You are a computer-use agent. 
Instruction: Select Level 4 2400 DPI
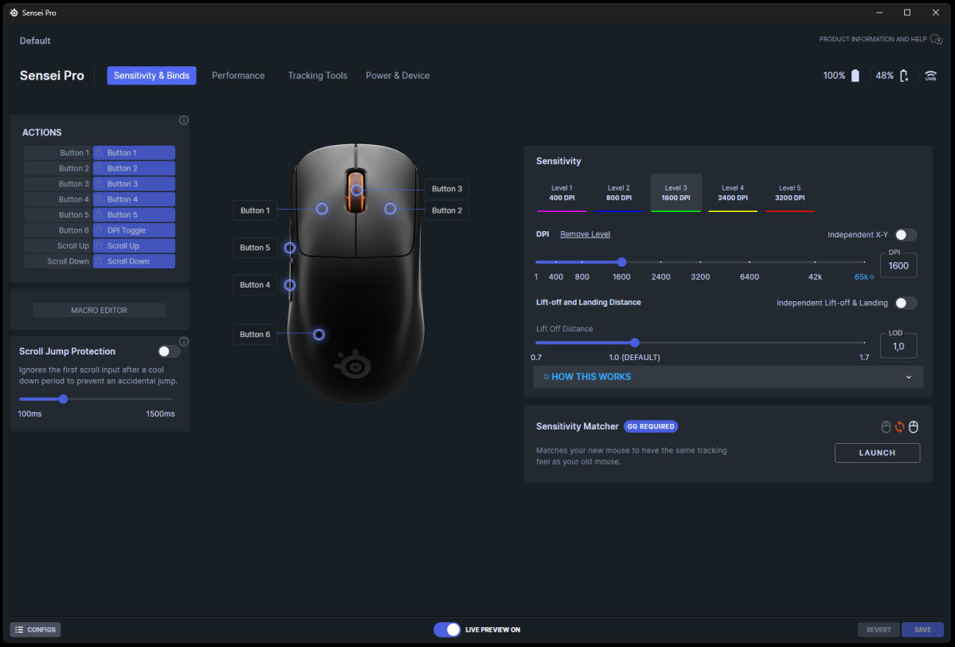pyautogui.click(x=733, y=193)
